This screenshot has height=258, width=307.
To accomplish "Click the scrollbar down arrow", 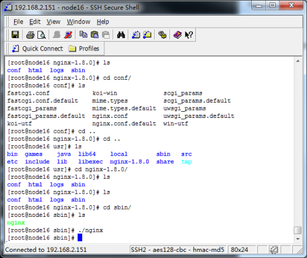I will tap(298, 239).
